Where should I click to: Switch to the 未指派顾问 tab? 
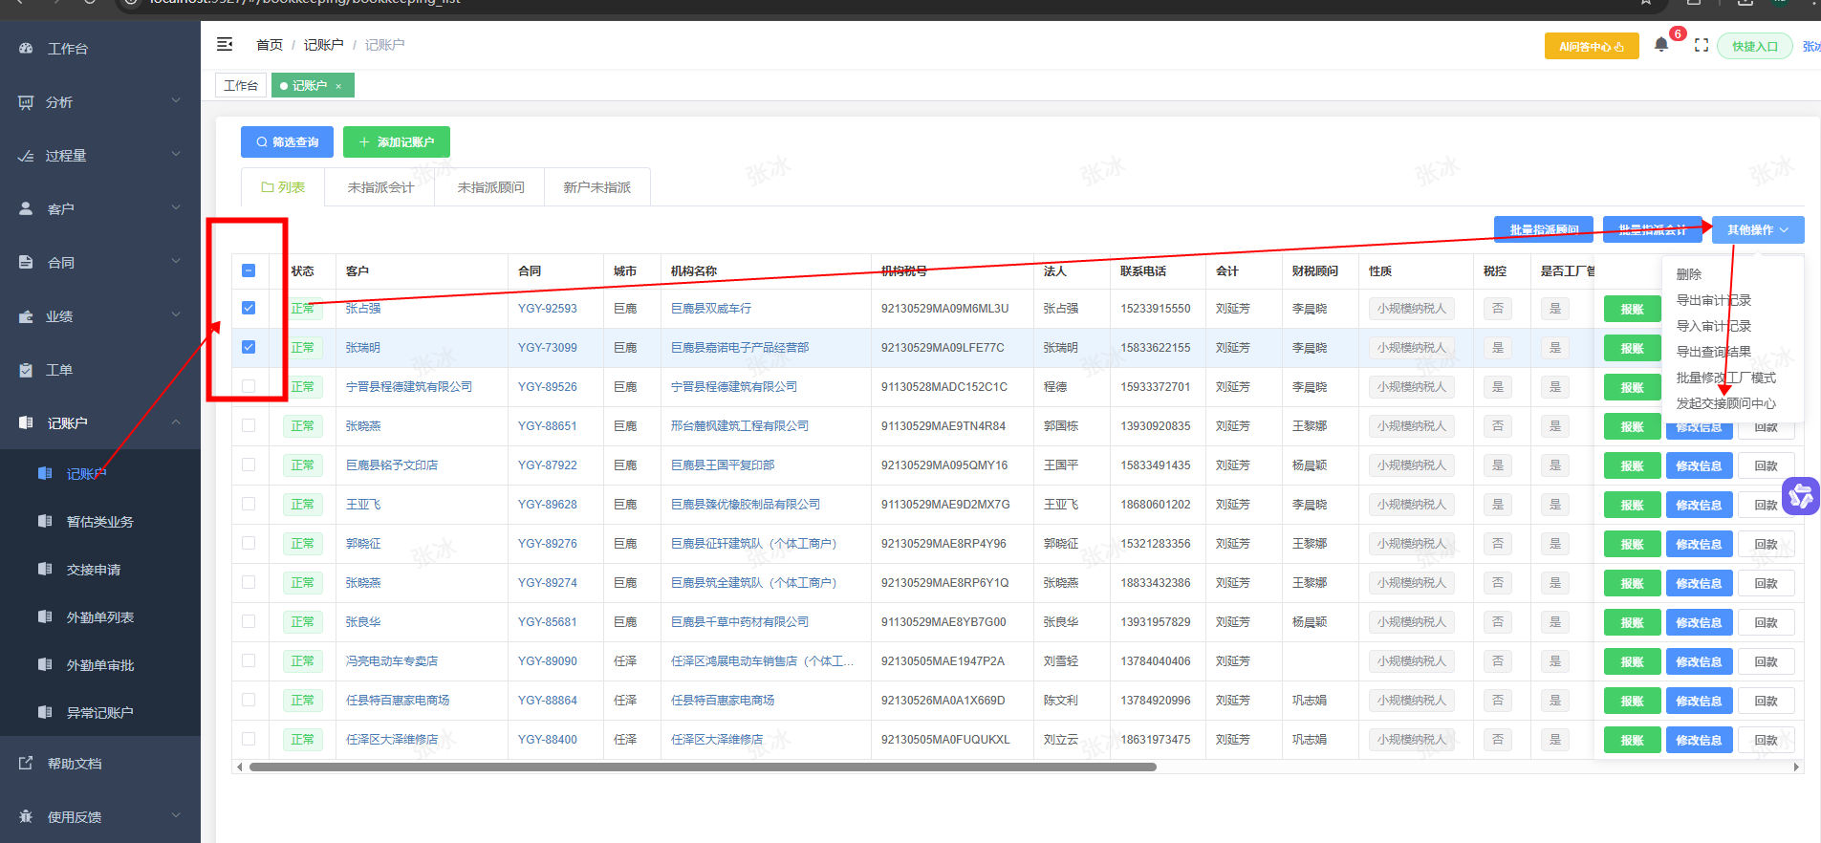pyautogui.click(x=490, y=187)
